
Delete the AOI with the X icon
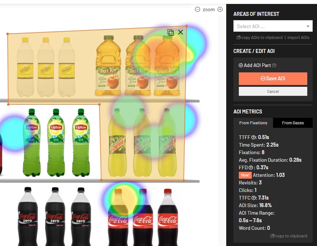(x=180, y=32)
